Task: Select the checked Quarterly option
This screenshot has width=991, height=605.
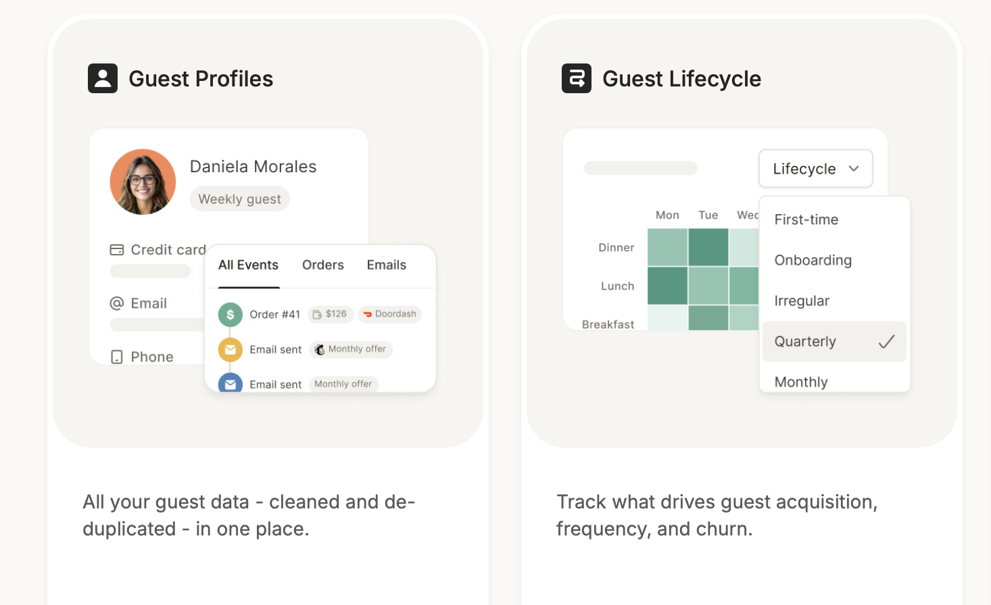Action: [x=834, y=342]
